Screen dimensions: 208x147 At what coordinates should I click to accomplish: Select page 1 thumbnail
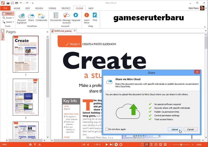[25, 54]
